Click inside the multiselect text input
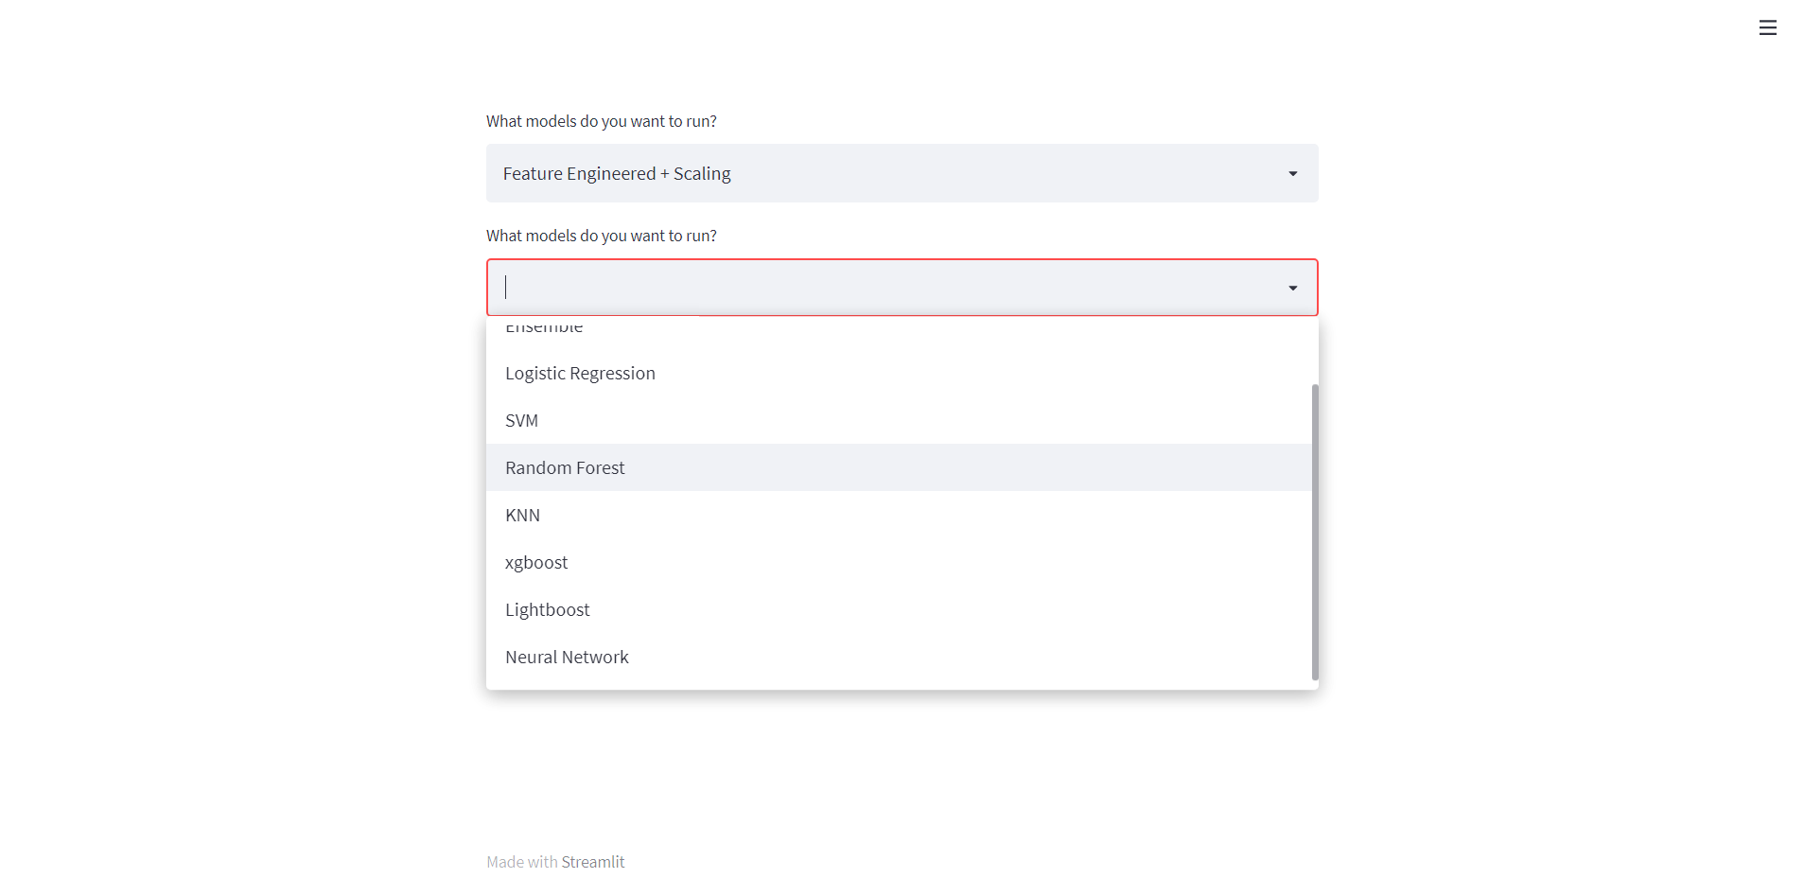 point(662,287)
